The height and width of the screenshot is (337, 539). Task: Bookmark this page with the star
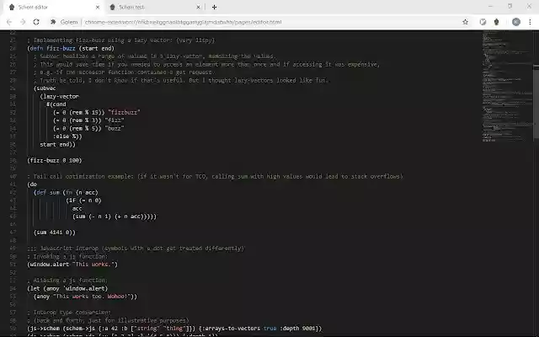[x=465, y=22]
